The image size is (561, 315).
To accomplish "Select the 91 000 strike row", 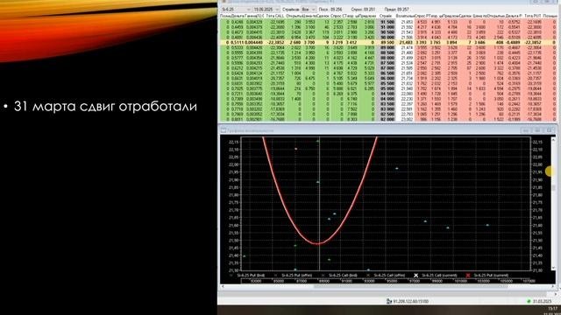I will [388, 27].
